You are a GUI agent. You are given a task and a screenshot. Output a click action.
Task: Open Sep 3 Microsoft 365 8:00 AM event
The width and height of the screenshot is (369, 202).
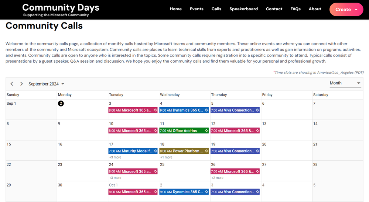(133, 110)
